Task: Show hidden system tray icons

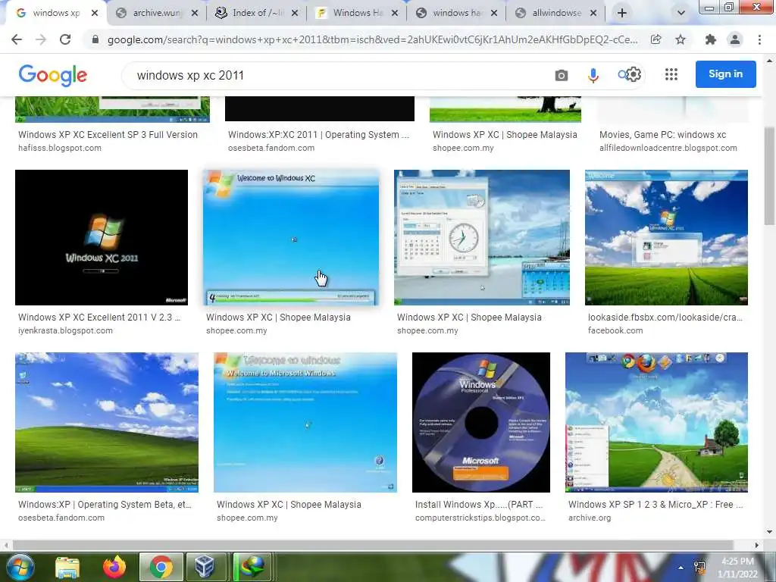Action: (681, 568)
